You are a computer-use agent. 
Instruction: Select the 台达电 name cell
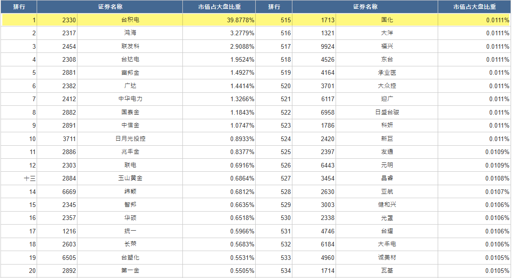click(x=130, y=59)
